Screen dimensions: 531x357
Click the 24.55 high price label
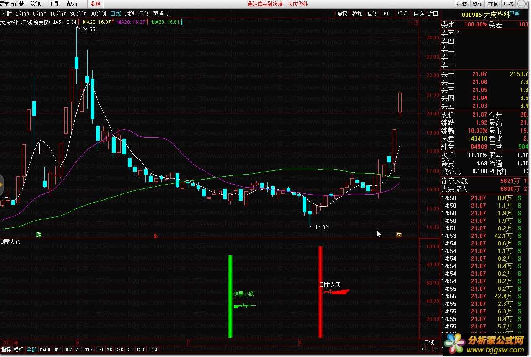point(89,29)
